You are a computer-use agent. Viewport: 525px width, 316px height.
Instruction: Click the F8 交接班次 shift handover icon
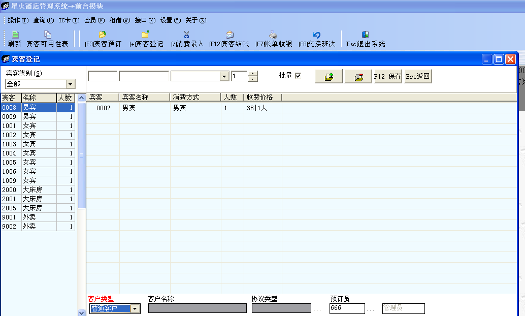(317, 39)
